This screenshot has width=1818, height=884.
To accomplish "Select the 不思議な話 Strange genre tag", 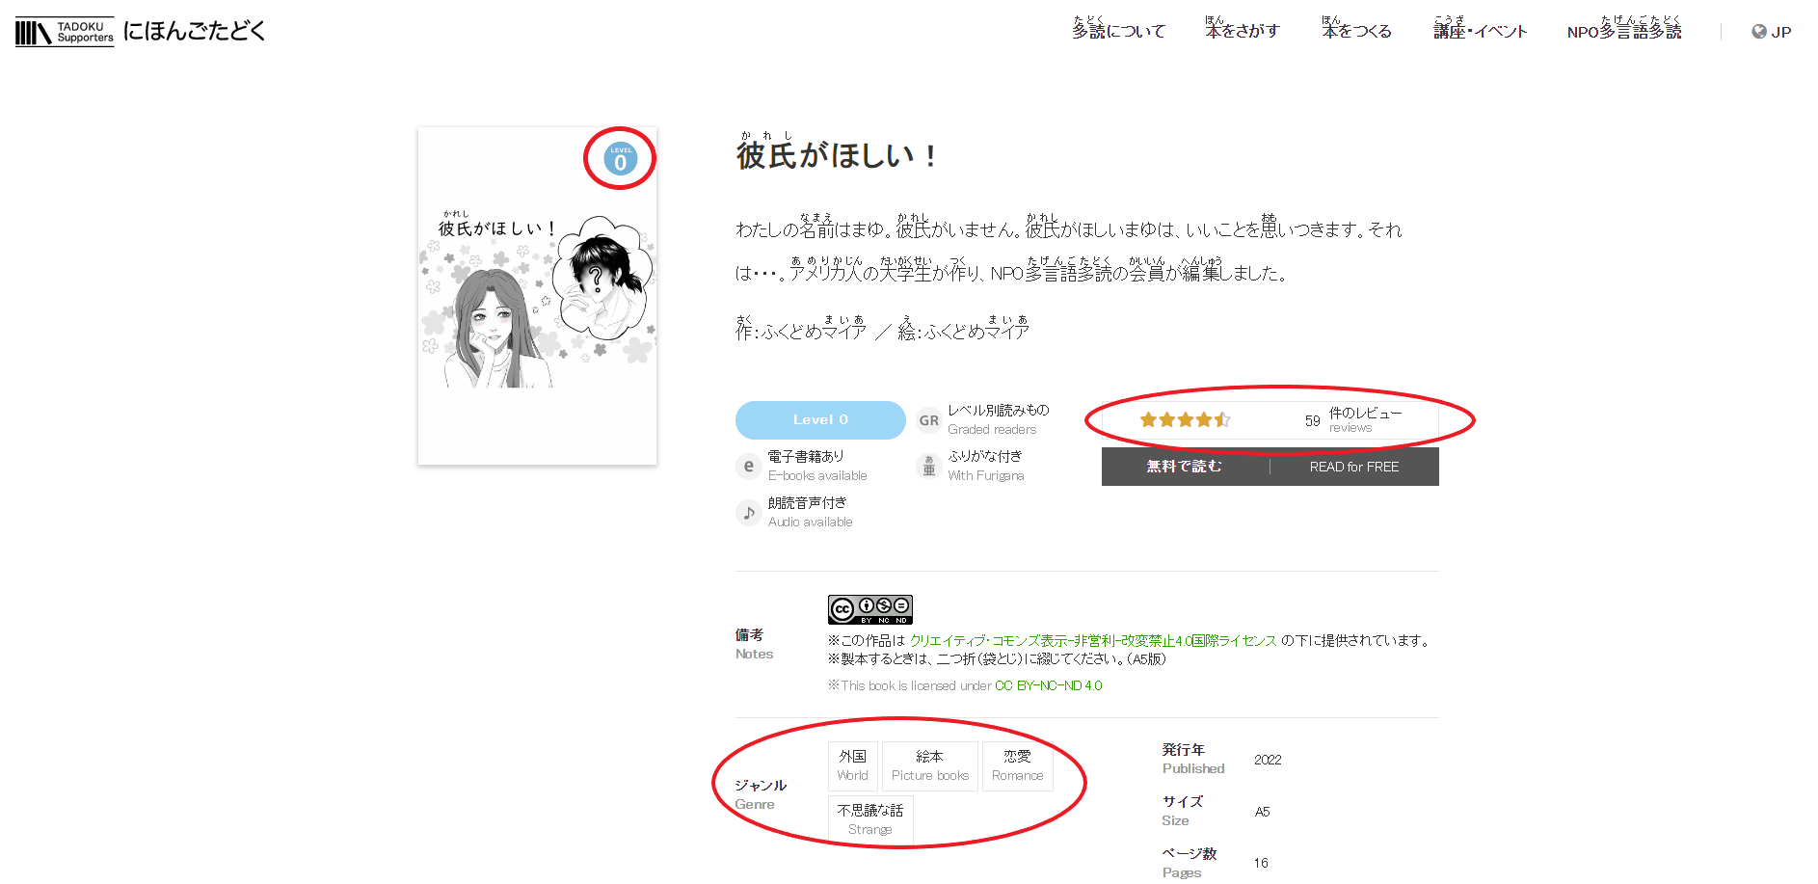I will (x=869, y=820).
